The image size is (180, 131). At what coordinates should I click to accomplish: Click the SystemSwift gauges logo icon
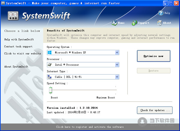(x=13, y=16)
